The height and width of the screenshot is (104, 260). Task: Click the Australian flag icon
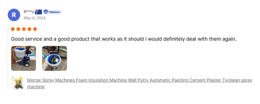[38, 12]
